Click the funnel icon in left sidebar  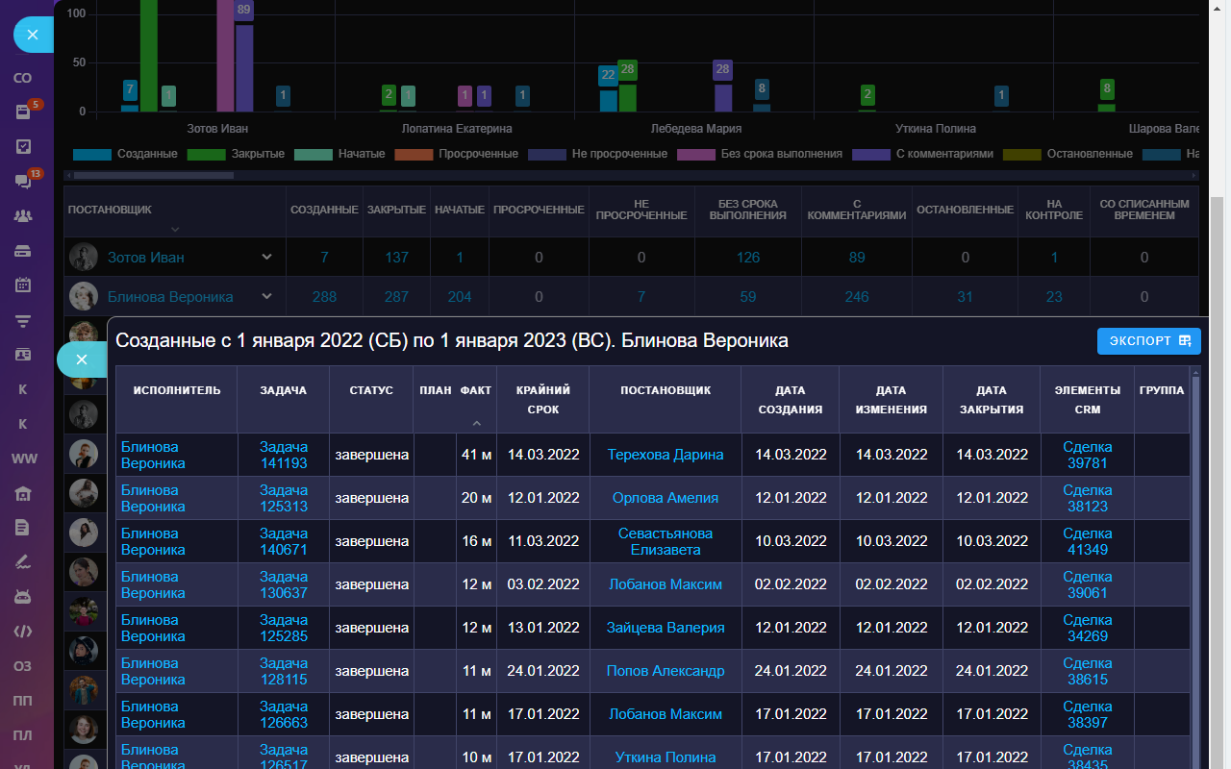click(x=23, y=320)
